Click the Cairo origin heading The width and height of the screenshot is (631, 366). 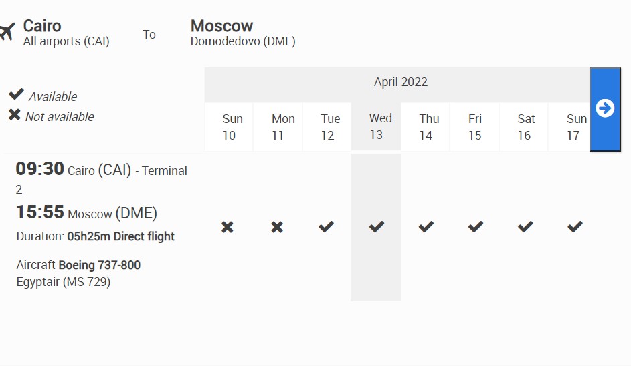pos(42,26)
